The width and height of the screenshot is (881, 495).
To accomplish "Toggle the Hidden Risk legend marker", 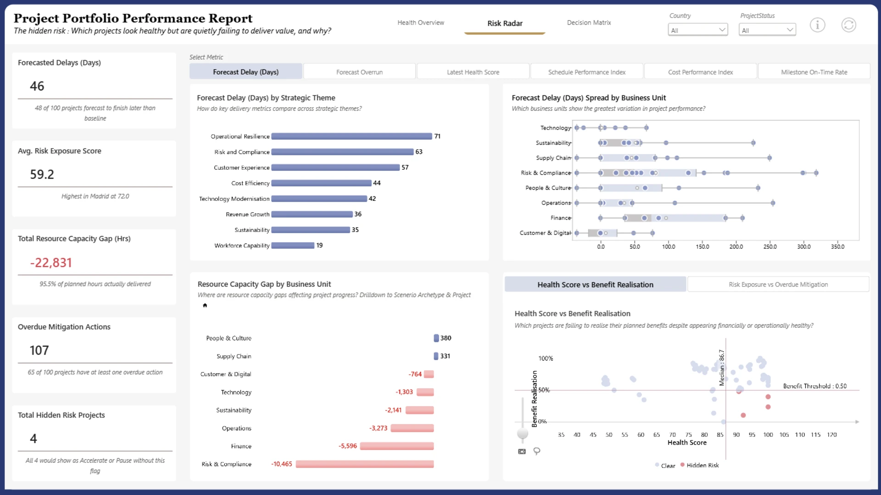I will tap(683, 465).
